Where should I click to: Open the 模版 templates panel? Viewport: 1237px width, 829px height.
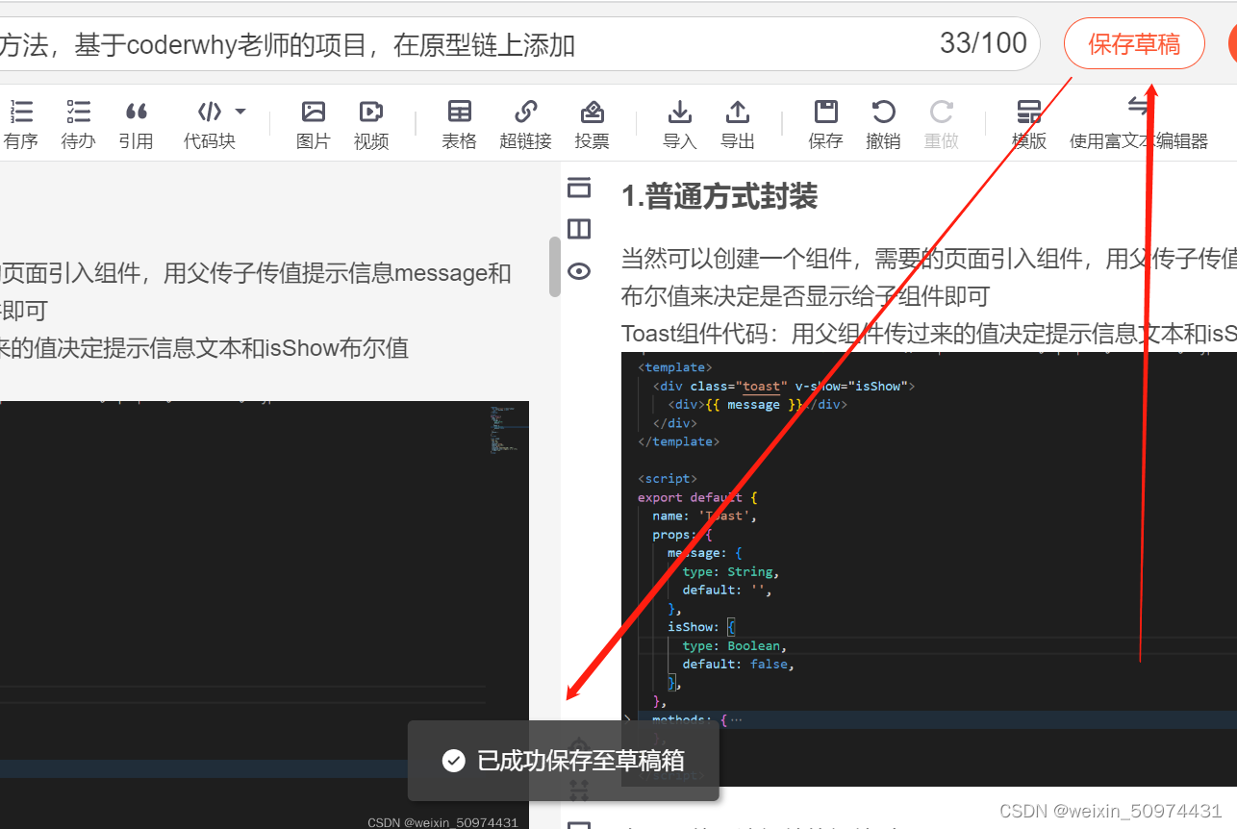(x=1029, y=124)
